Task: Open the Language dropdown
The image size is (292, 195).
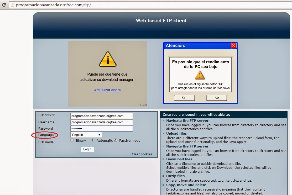Action: click(86, 135)
